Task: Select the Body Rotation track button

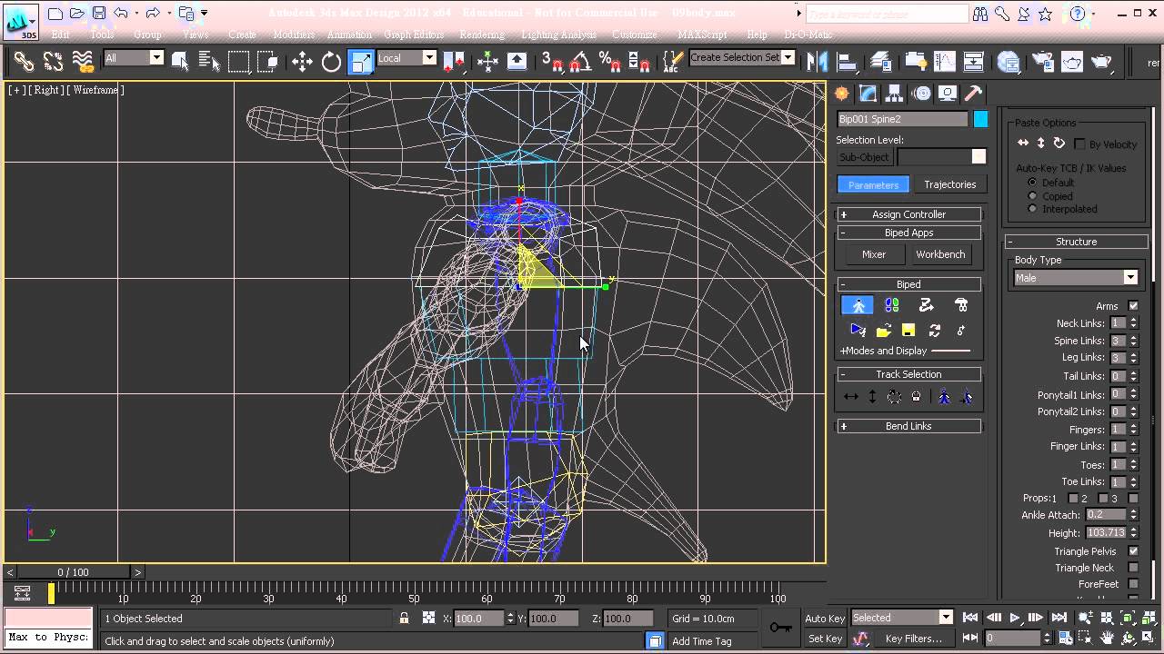Action: [894, 397]
